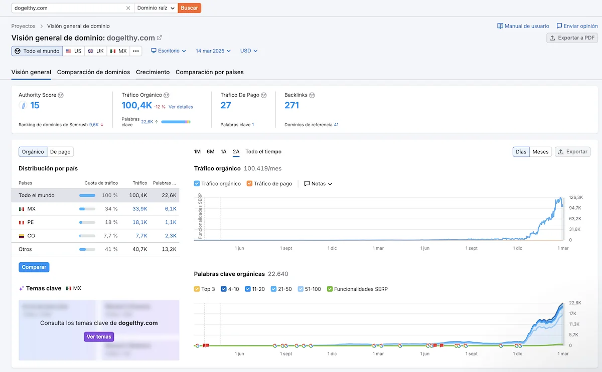Click the Notas annotation flag icon

[307, 184]
